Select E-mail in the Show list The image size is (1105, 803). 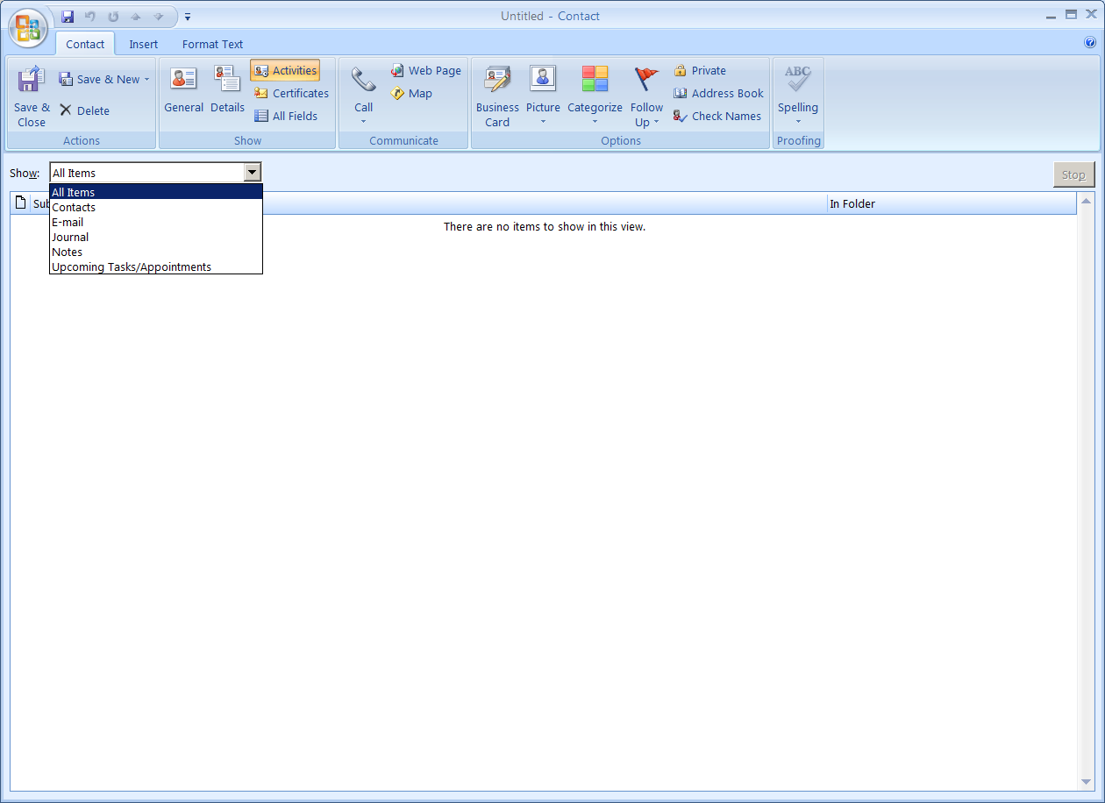156,222
